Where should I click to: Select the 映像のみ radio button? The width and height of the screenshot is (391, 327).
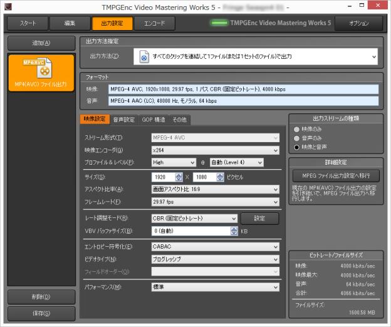297,130
